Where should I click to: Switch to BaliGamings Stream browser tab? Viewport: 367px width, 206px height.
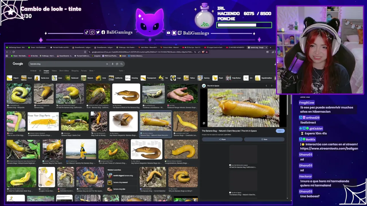16,47
